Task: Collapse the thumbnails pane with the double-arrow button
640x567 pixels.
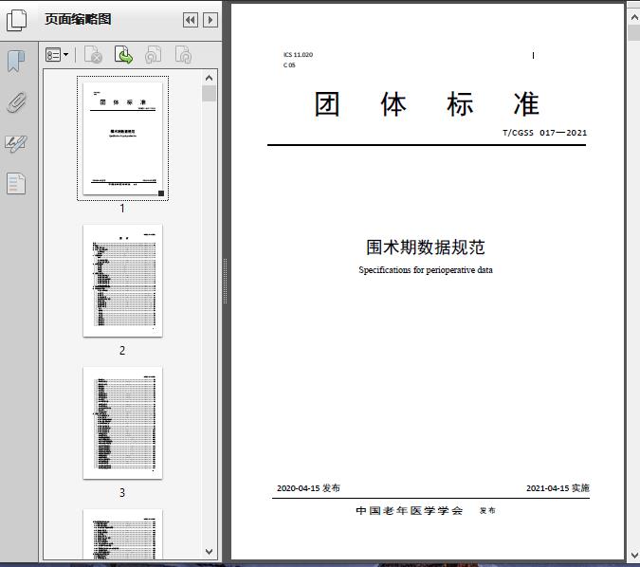Action: [191, 20]
